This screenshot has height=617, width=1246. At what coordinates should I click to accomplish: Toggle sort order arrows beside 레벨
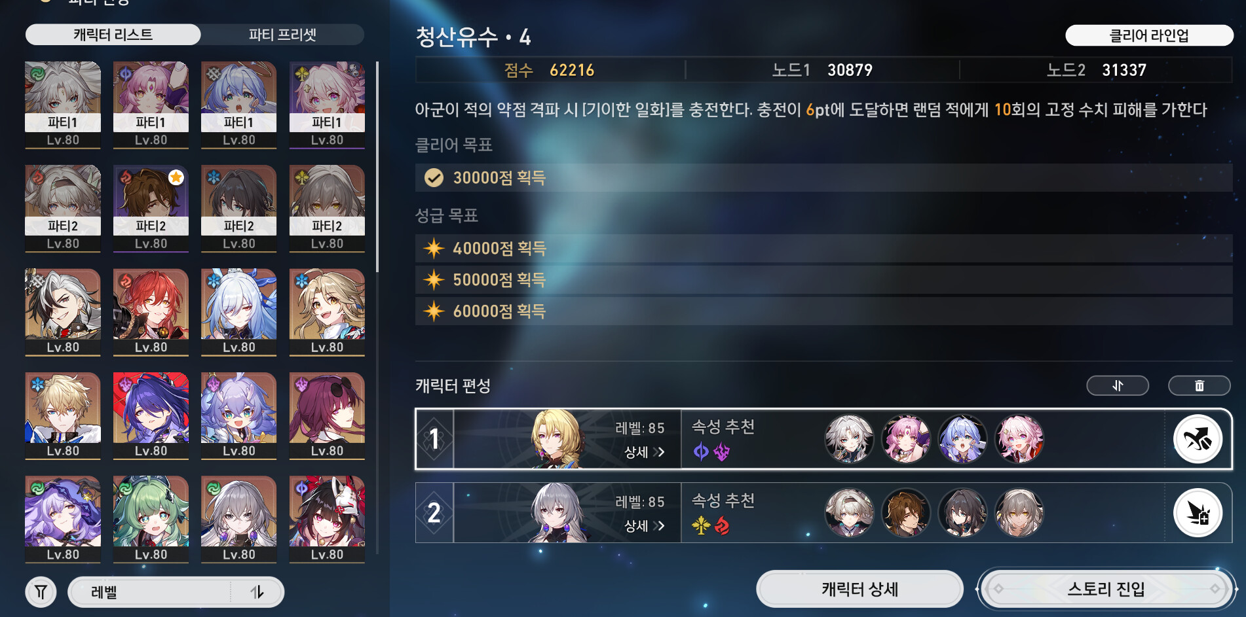tap(257, 592)
